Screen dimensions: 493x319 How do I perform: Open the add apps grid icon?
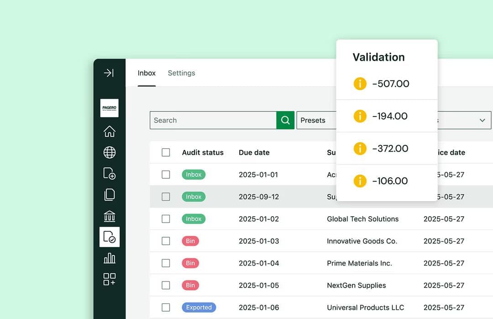click(110, 279)
